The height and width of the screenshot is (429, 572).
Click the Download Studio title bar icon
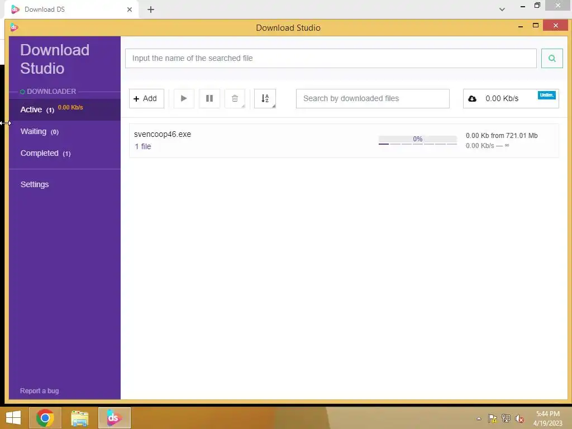point(14,27)
